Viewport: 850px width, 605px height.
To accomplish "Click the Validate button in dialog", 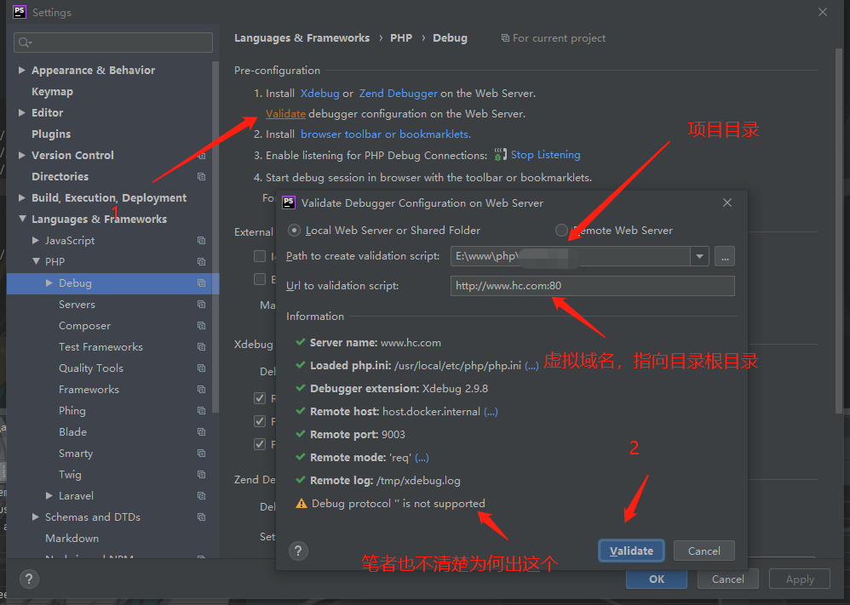I will tap(631, 551).
